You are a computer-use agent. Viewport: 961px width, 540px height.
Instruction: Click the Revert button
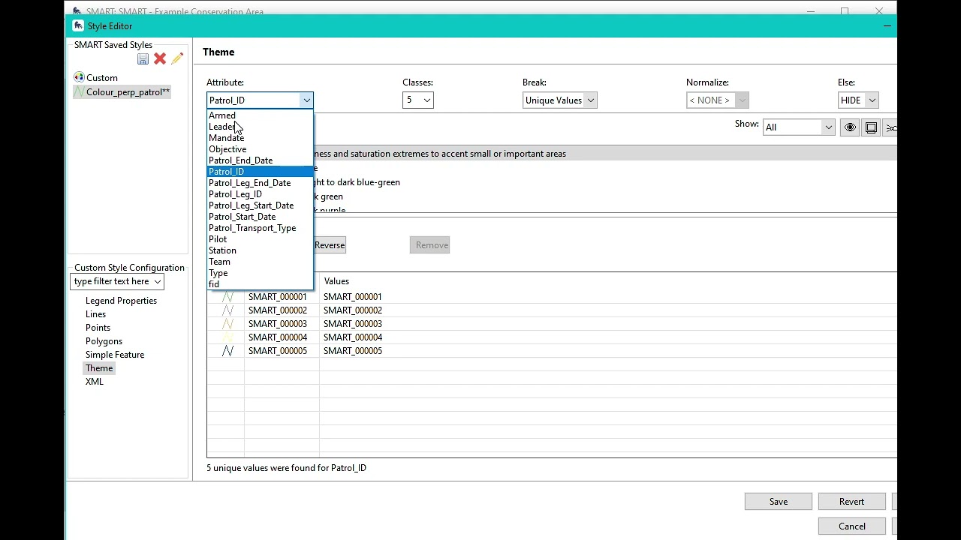[x=851, y=502]
